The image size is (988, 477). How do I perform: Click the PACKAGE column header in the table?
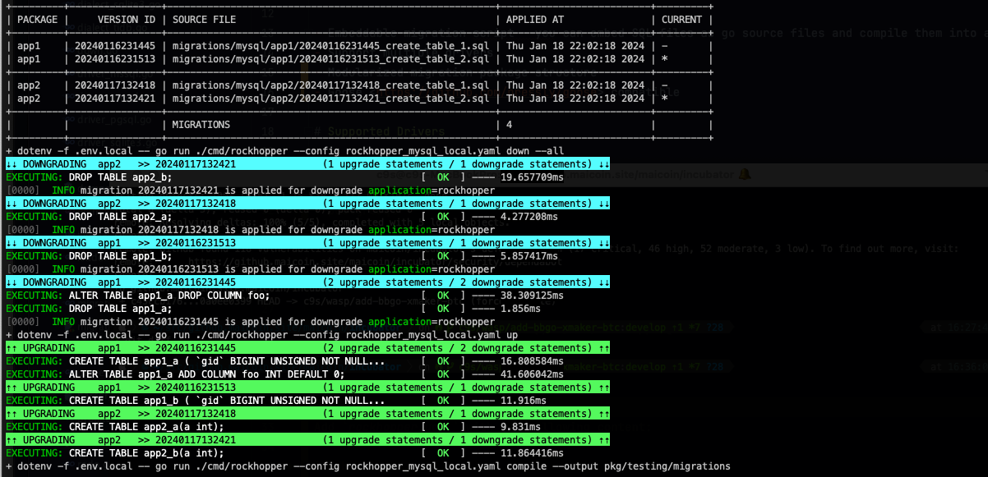coord(38,19)
